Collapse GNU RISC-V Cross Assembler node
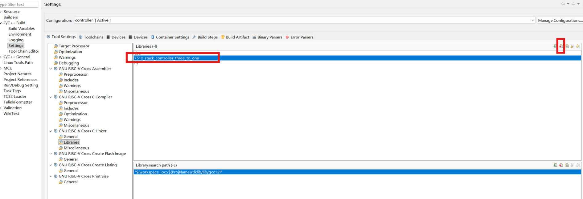Viewport: 583px width, 199px height. (51, 69)
